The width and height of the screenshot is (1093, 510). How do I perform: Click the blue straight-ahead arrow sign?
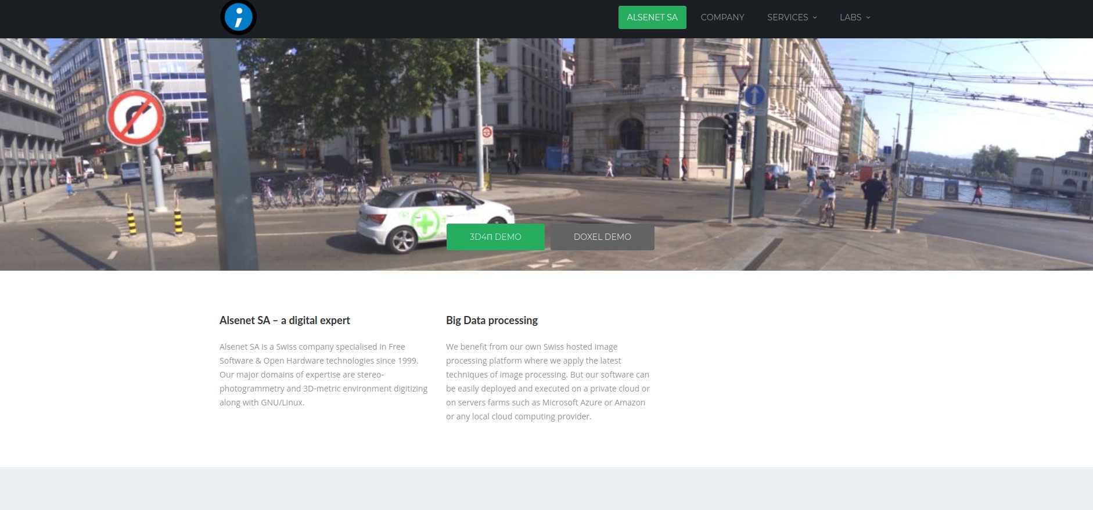click(754, 95)
